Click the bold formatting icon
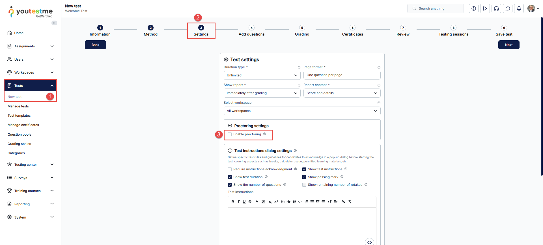Screen dimensions: 543x245 pyautogui.click(x=233, y=202)
